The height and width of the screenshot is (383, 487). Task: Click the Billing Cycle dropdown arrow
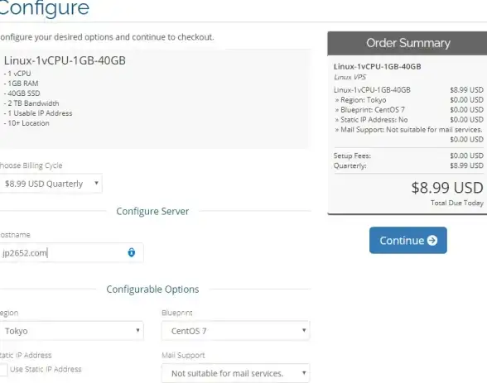(x=96, y=183)
